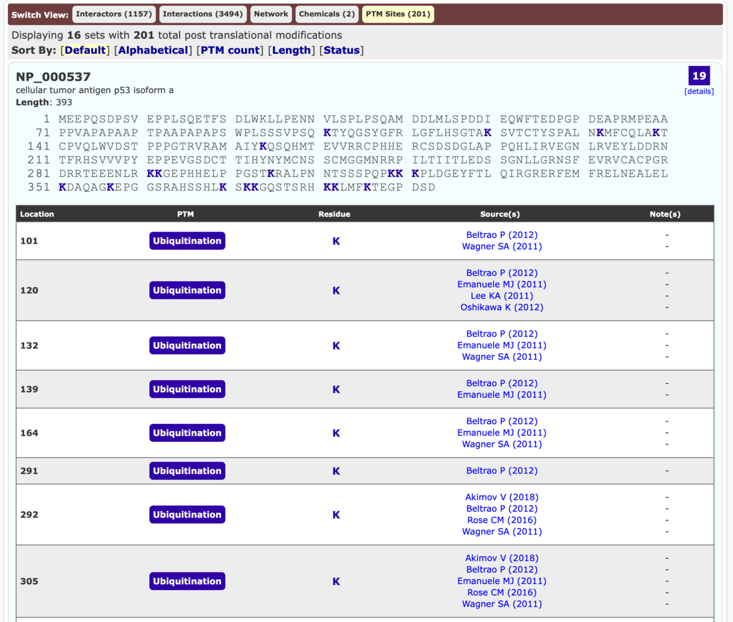Click Ubiquitination badge for location 305
Viewport: 733px width, 622px height.
pos(188,581)
